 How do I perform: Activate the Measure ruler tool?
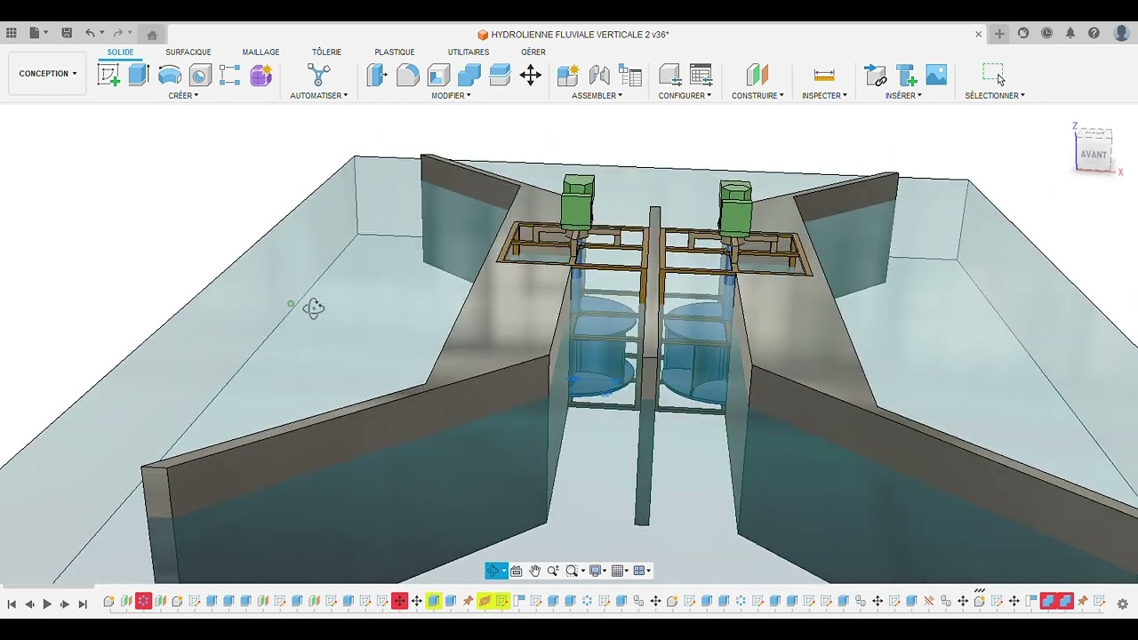click(824, 76)
